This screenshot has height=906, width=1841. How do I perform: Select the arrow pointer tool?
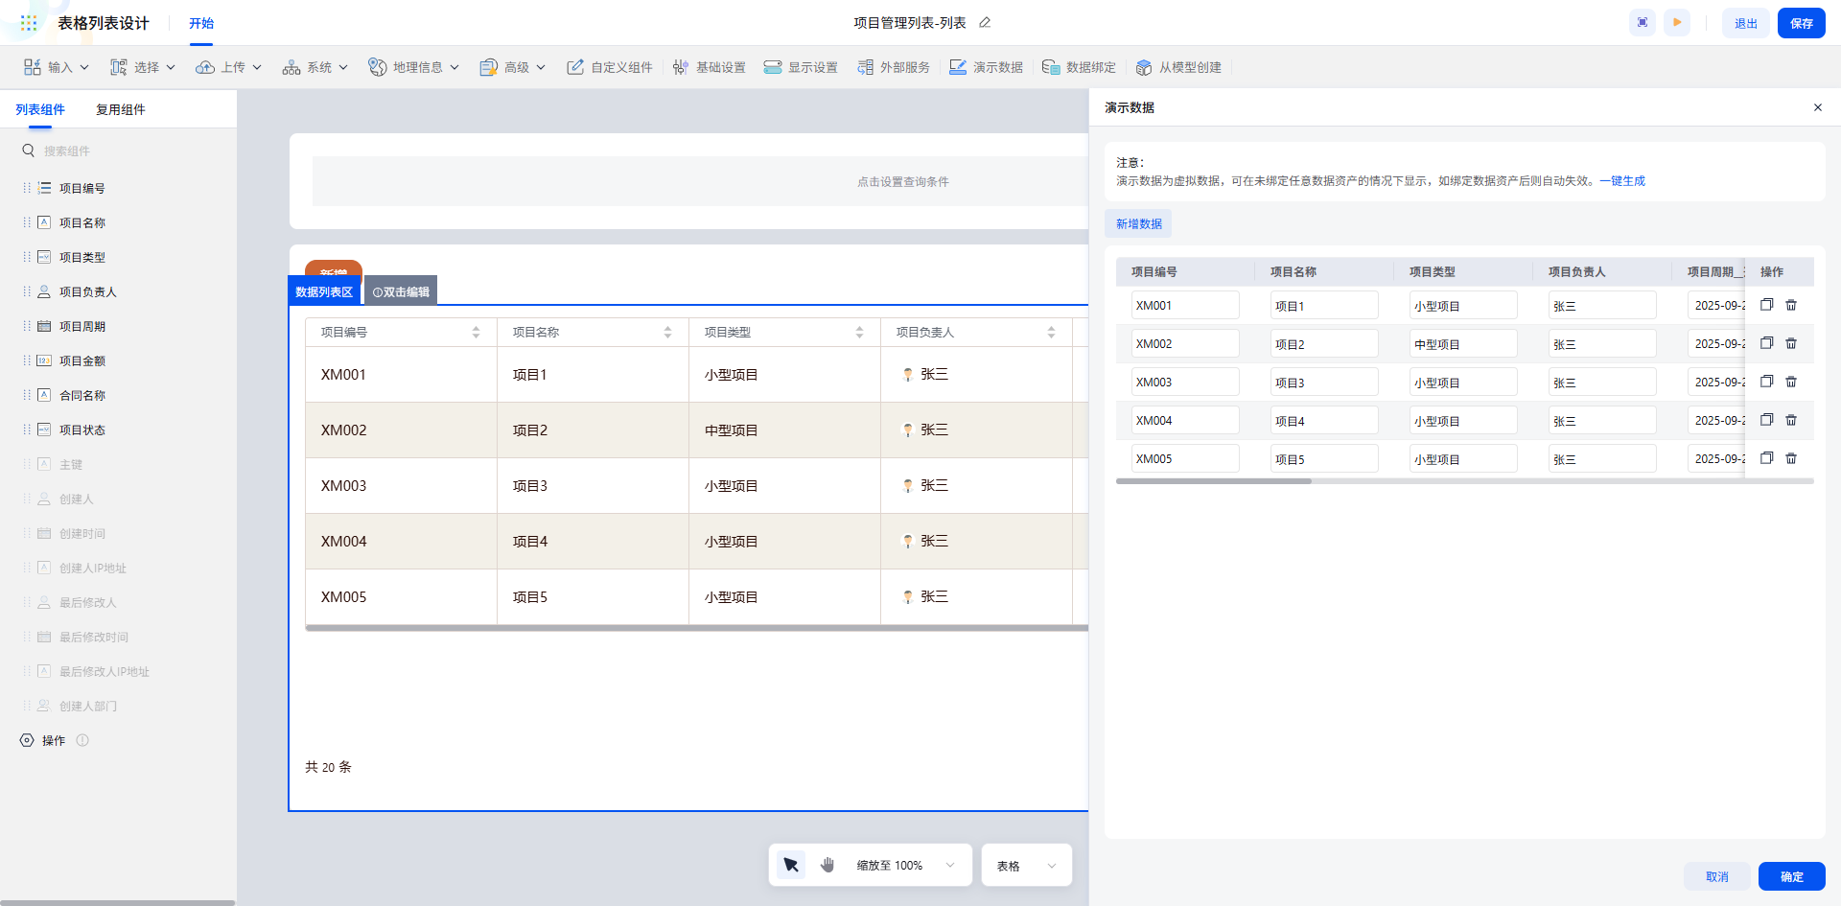tap(791, 865)
